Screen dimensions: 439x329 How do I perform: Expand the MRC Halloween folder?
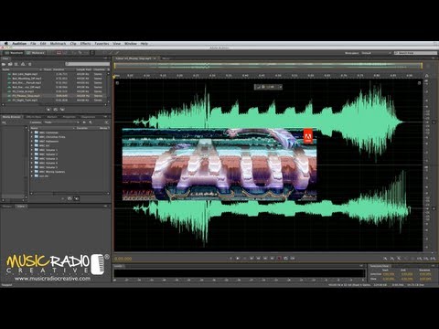[32, 142]
